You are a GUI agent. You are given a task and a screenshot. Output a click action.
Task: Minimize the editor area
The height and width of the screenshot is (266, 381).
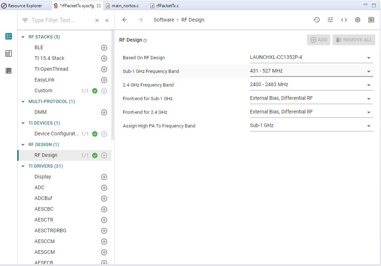366,5
